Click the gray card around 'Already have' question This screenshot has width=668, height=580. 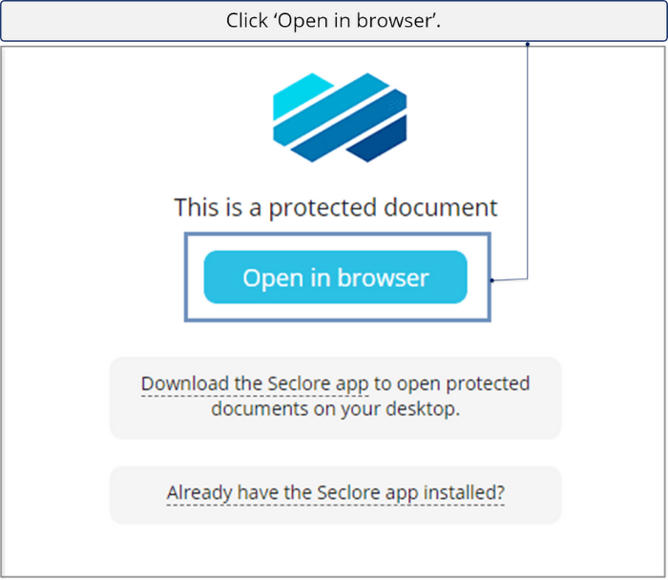pos(336,495)
